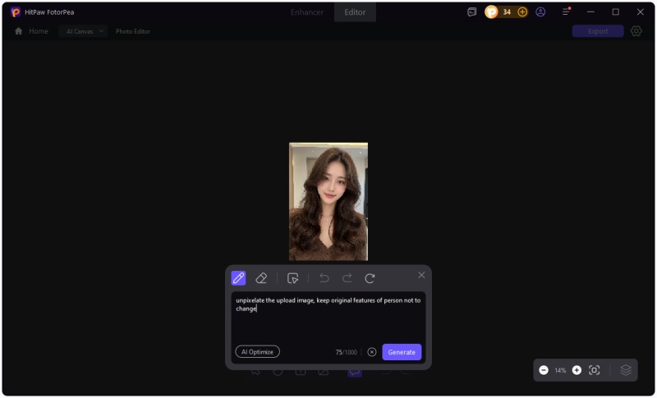Open the AI Canvas dropdown
The height and width of the screenshot is (398, 657).
coord(83,31)
